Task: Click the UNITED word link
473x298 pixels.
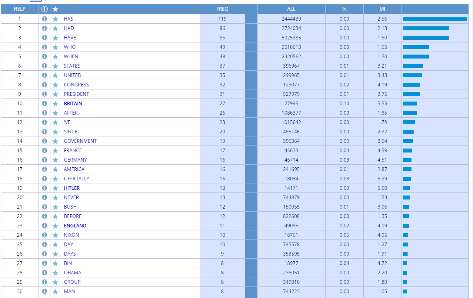Action: coord(72,75)
